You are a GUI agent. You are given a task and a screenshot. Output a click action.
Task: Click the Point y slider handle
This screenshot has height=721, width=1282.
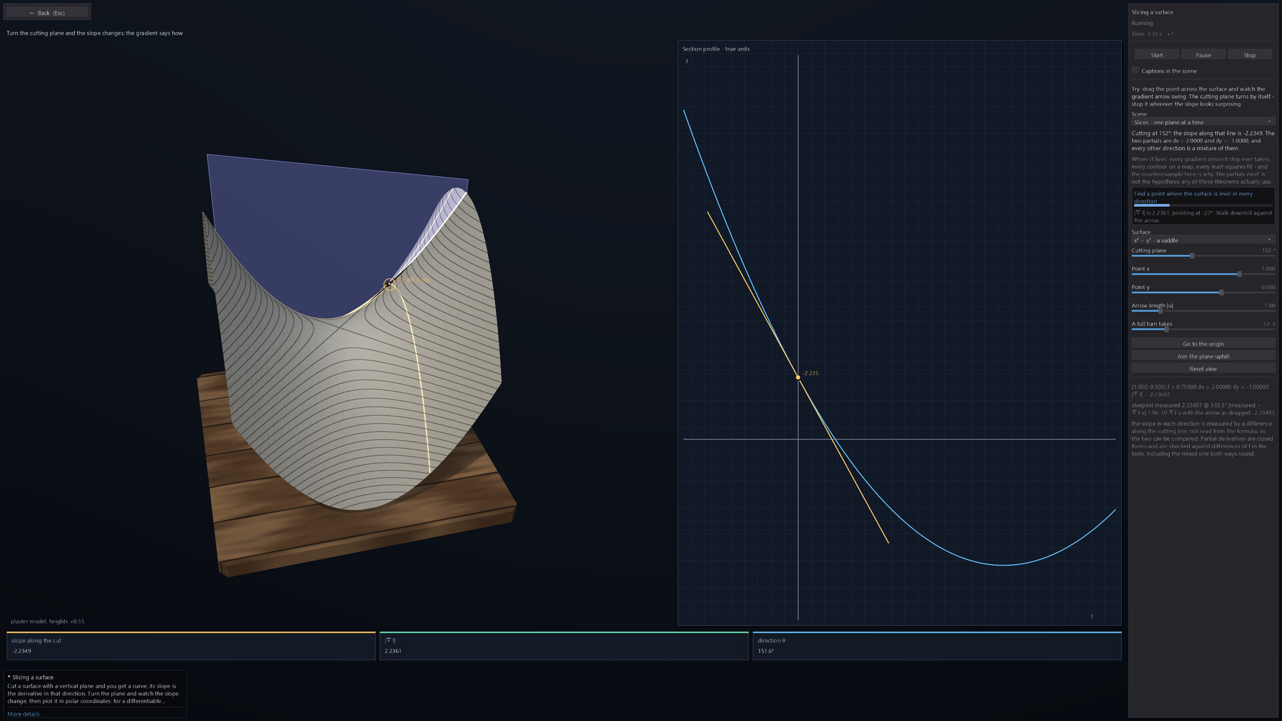coord(1221,292)
